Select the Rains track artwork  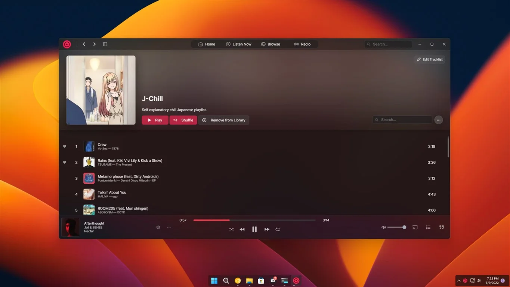pos(89,163)
